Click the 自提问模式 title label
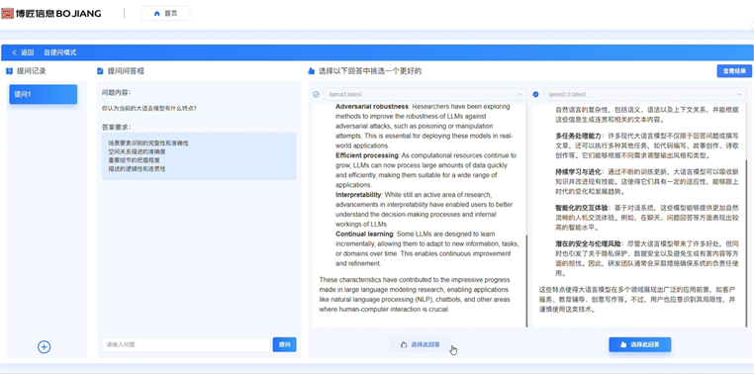Image resolution: width=754 pixels, height=374 pixels. click(x=60, y=52)
